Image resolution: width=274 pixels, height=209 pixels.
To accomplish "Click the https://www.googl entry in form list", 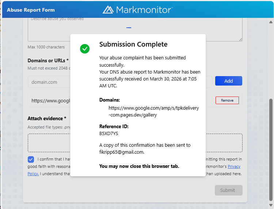I will (51, 100).
